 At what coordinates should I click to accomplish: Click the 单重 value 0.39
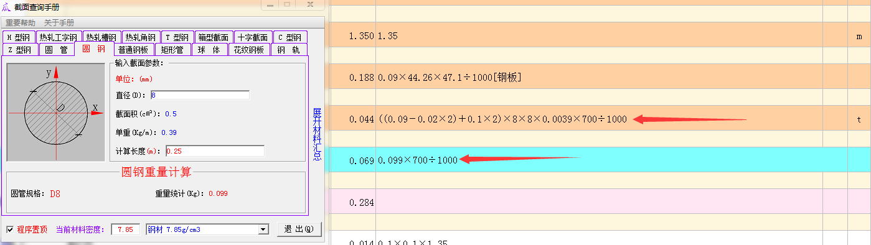point(169,132)
